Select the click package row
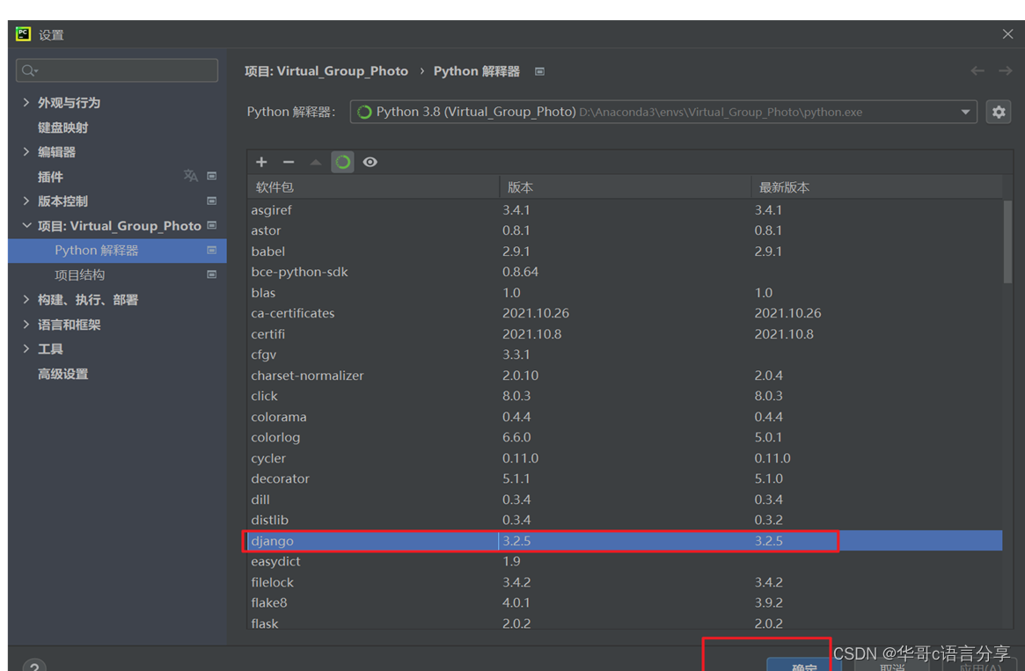 (x=625, y=396)
